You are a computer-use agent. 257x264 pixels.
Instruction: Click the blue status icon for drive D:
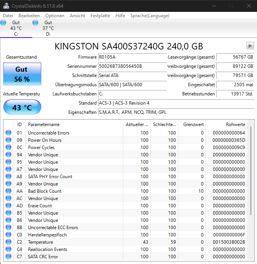[x=35, y=23]
